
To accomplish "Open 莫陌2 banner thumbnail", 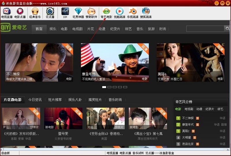I will (x=191, y=62).
